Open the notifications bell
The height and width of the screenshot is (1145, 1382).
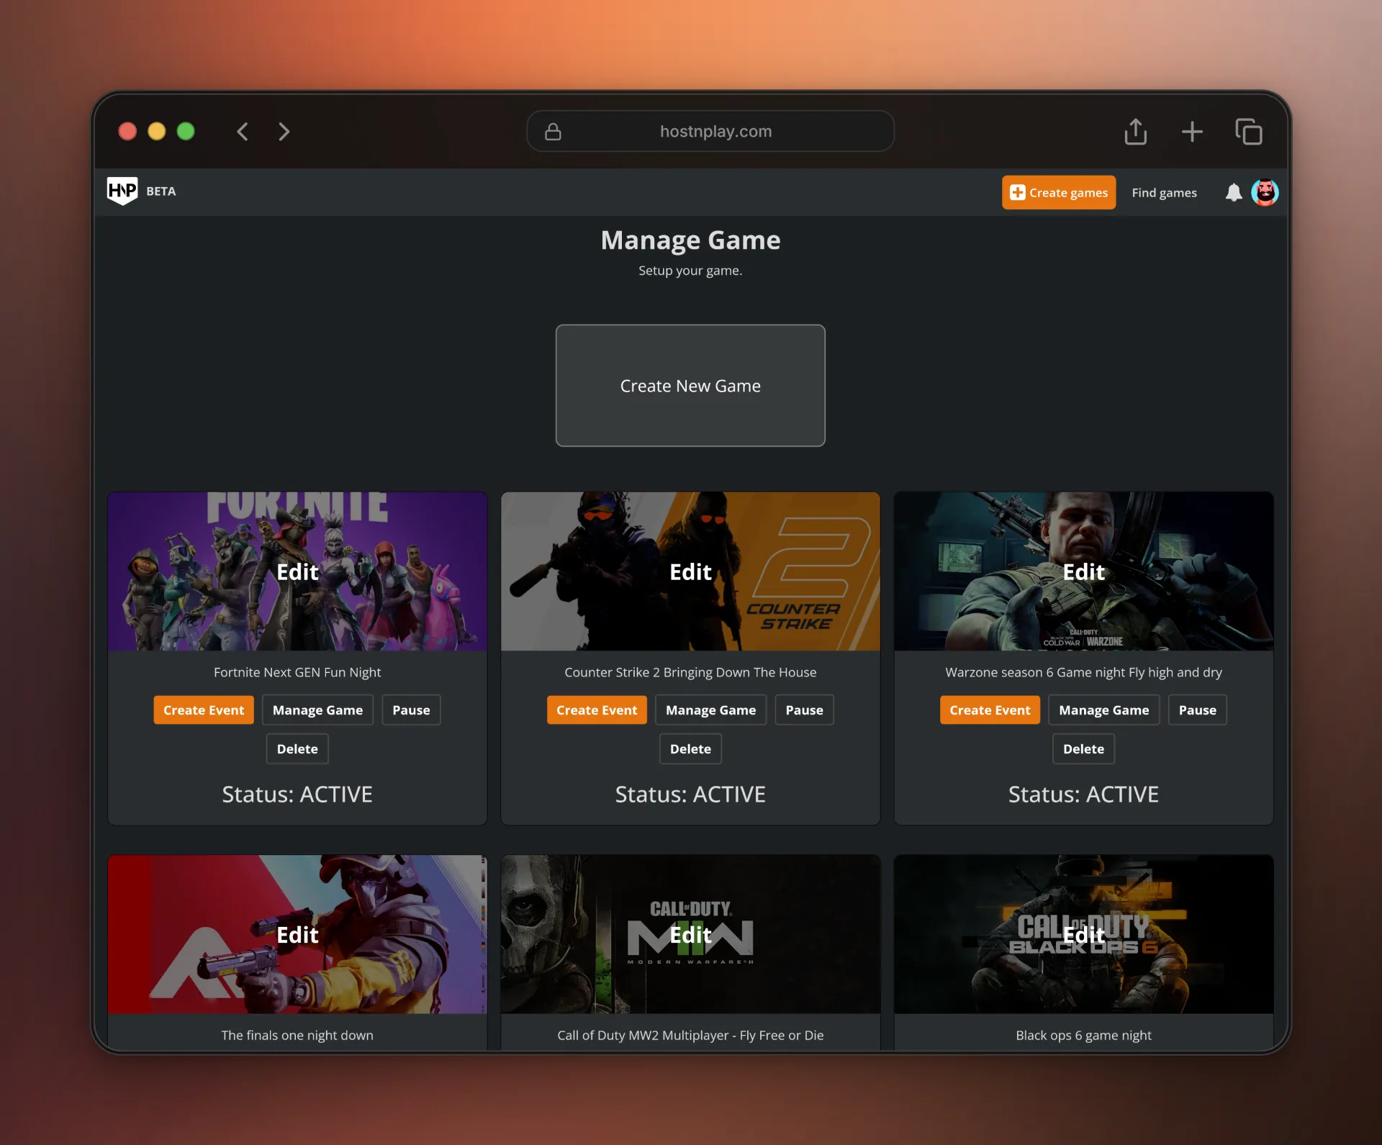click(x=1234, y=192)
